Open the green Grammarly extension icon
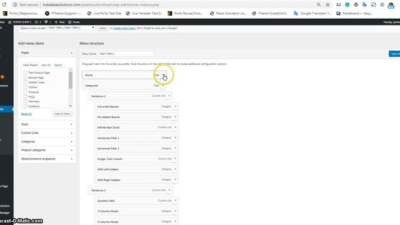Image resolution: width=400 pixels, height=225 pixels. [x=347, y=4]
